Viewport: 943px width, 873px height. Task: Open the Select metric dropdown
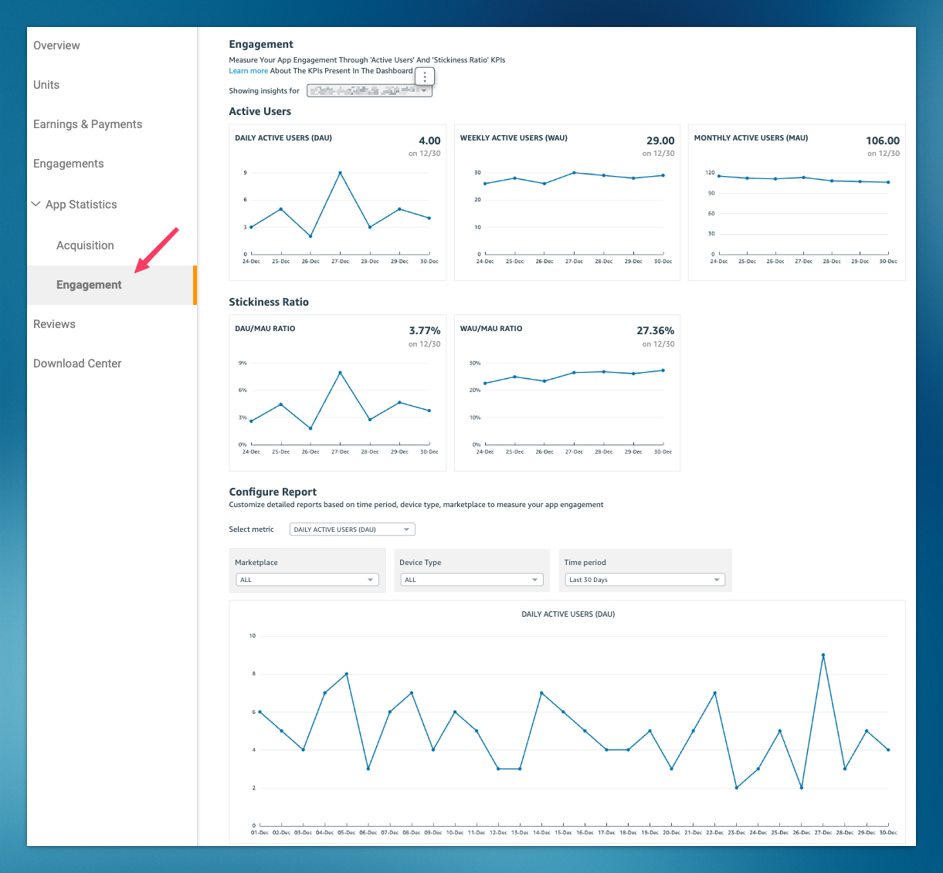point(352,530)
